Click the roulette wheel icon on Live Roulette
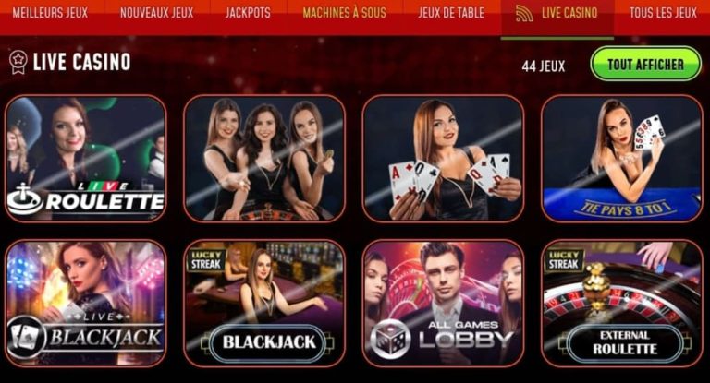The image size is (710, 383). (x=25, y=199)
